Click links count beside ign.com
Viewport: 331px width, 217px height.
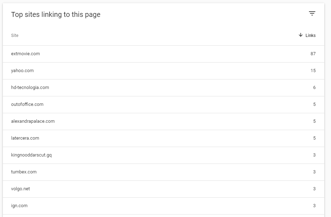pos(314,205)
